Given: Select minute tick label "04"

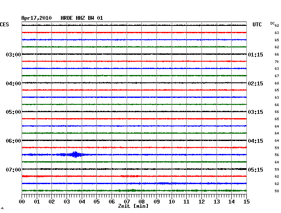Looking at the screenshot, I should point(82,201).
